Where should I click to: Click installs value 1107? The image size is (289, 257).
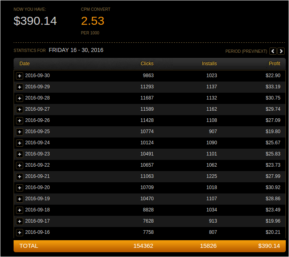coord(211,199)
